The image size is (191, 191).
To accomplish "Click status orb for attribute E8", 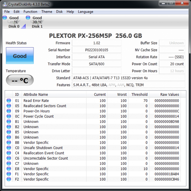I will coord(9,169).
